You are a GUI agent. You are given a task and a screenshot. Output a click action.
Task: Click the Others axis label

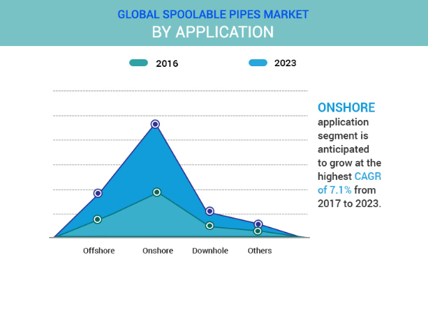pos(260,251)
